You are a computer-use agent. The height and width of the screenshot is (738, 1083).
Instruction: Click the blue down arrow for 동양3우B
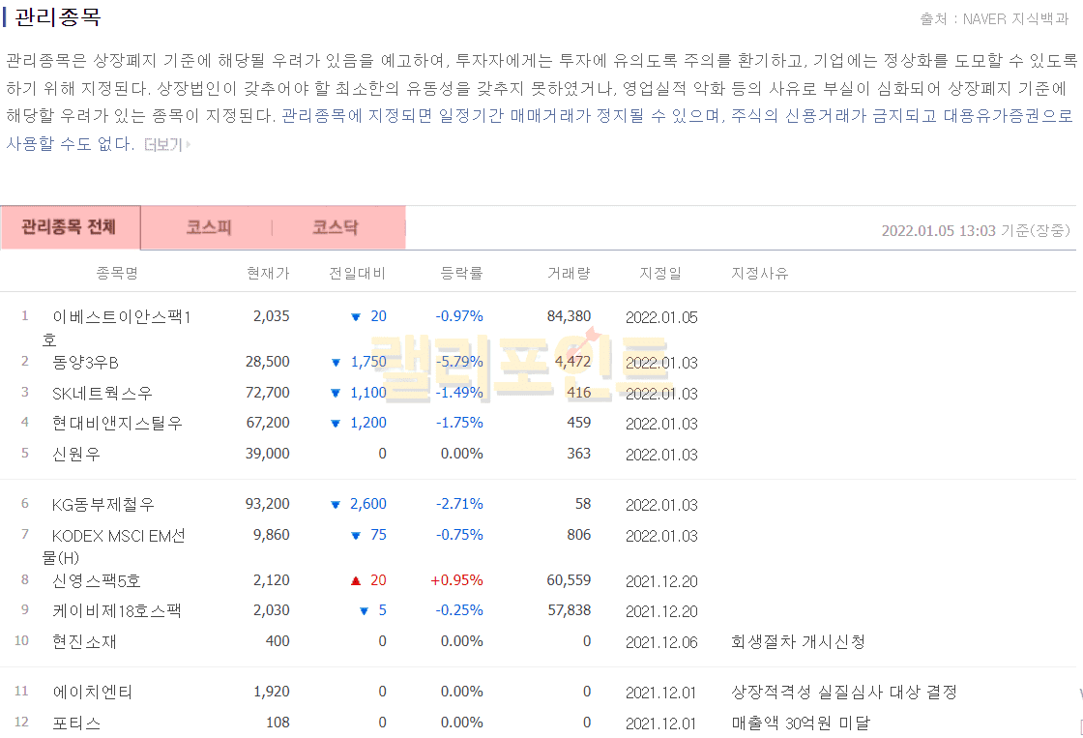tap(336, 363)
